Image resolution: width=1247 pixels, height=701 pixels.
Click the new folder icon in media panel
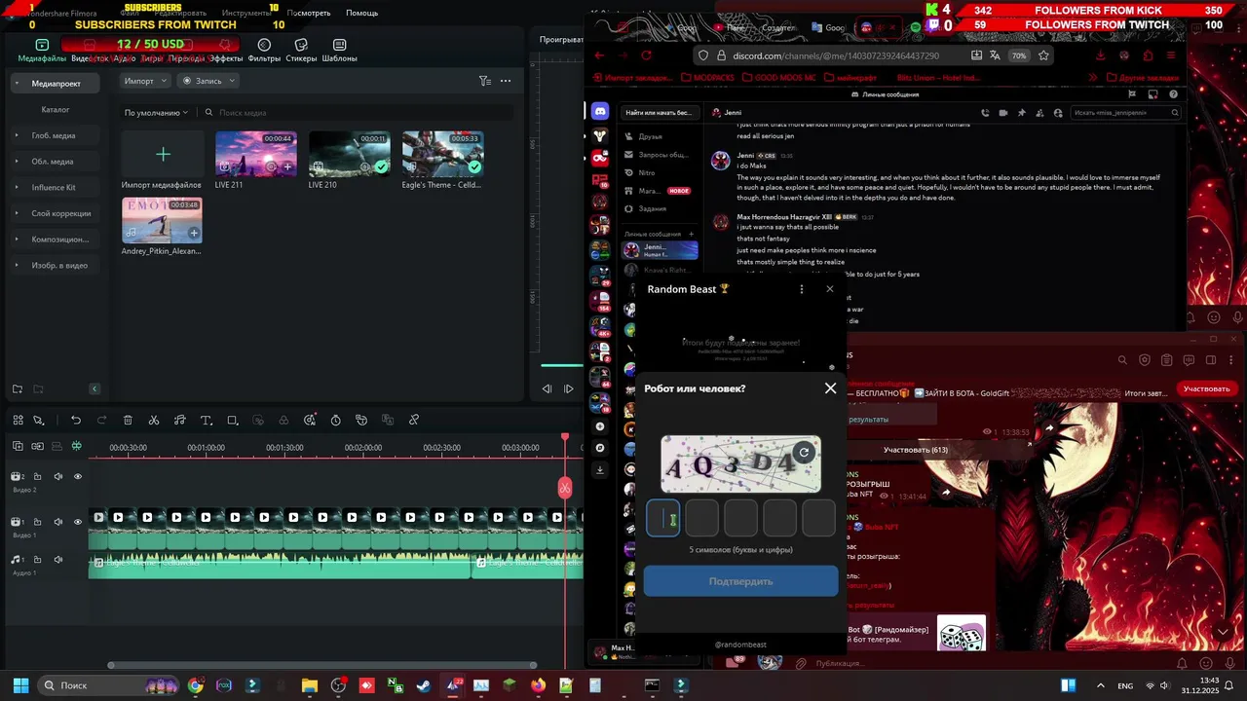point(17,389)
